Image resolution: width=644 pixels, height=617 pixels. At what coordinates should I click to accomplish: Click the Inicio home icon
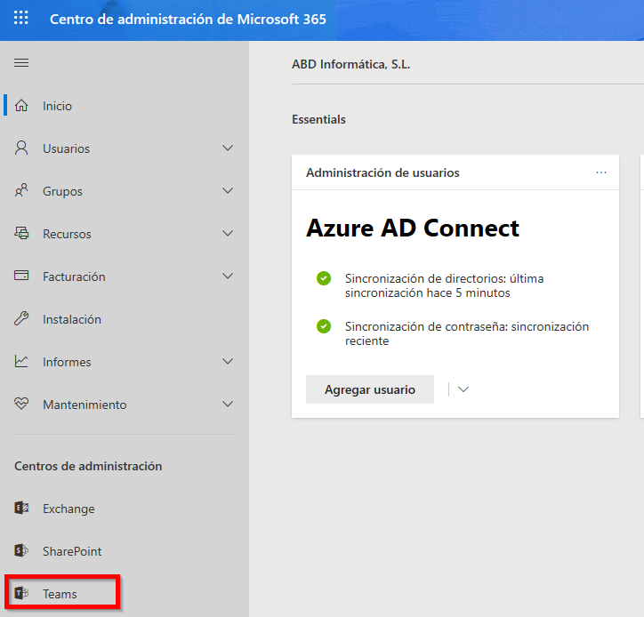pos(21,106)
